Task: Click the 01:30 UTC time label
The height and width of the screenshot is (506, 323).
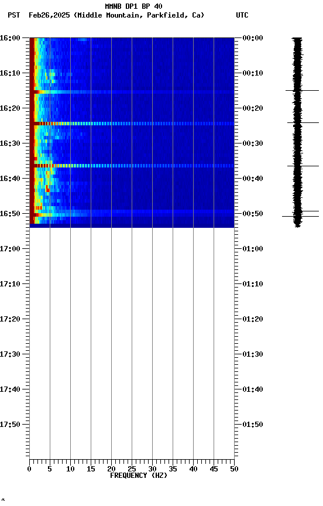Action: (253, 354)
